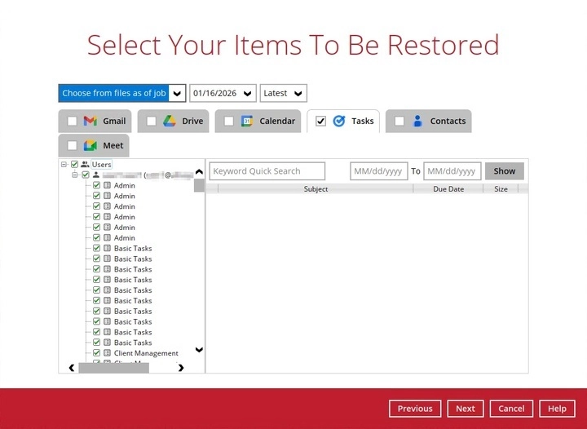The image size is (587, 429).
Task: Click the Contacts person icon
Action: pos(417,122)
